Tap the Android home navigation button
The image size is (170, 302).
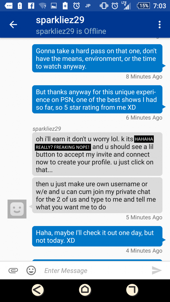[x=85, y=290]
